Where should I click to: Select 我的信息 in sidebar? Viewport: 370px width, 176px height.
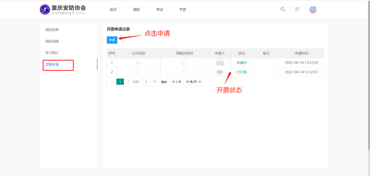coord(52,30)
